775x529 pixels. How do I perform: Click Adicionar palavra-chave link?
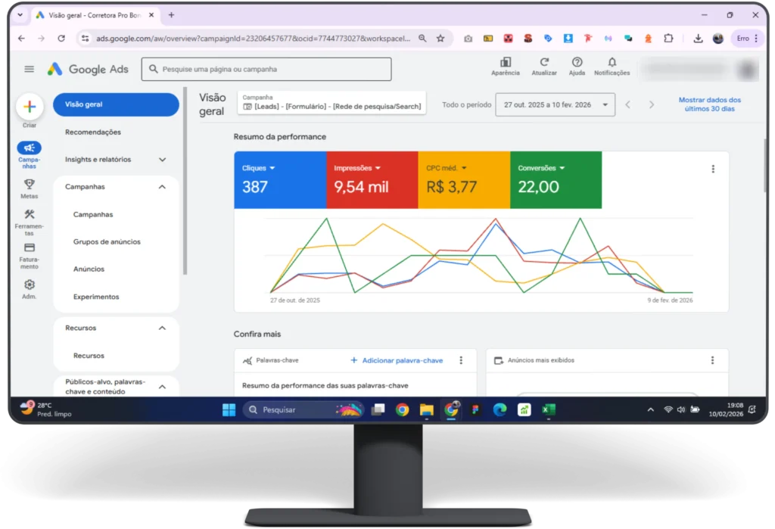[x=397, y=361]
